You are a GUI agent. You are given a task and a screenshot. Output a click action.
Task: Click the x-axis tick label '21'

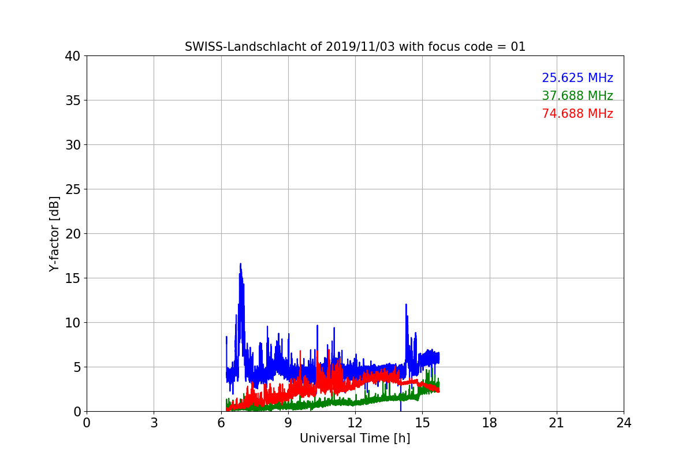(x=557, y=423)
